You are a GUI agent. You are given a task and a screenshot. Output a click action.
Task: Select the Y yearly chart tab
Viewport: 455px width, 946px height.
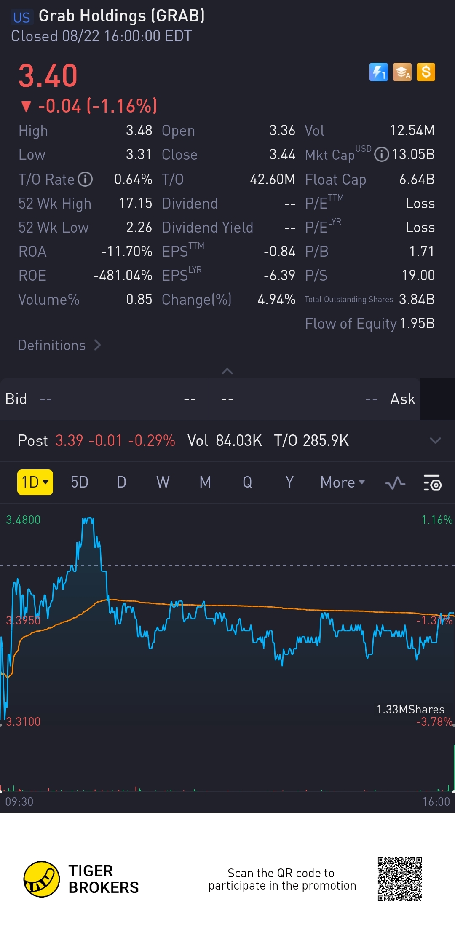(289, 482)
